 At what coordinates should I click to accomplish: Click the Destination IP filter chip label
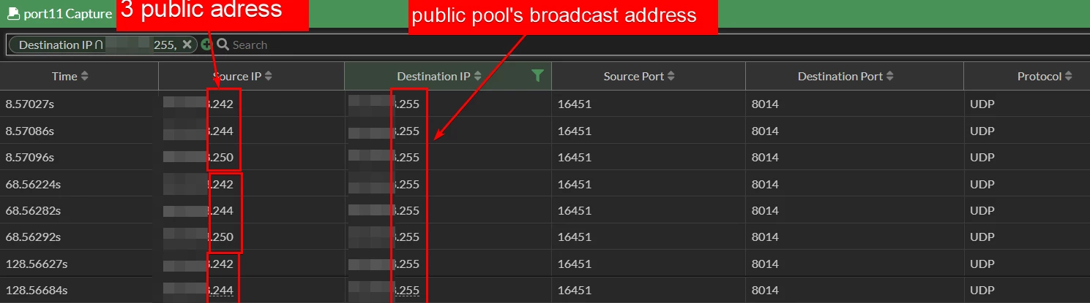point(97,45)
